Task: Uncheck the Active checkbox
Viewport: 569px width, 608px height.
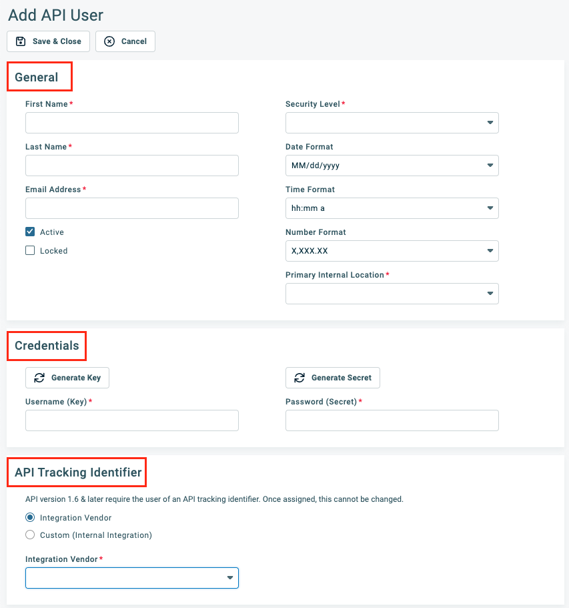Action: (29, 232)
